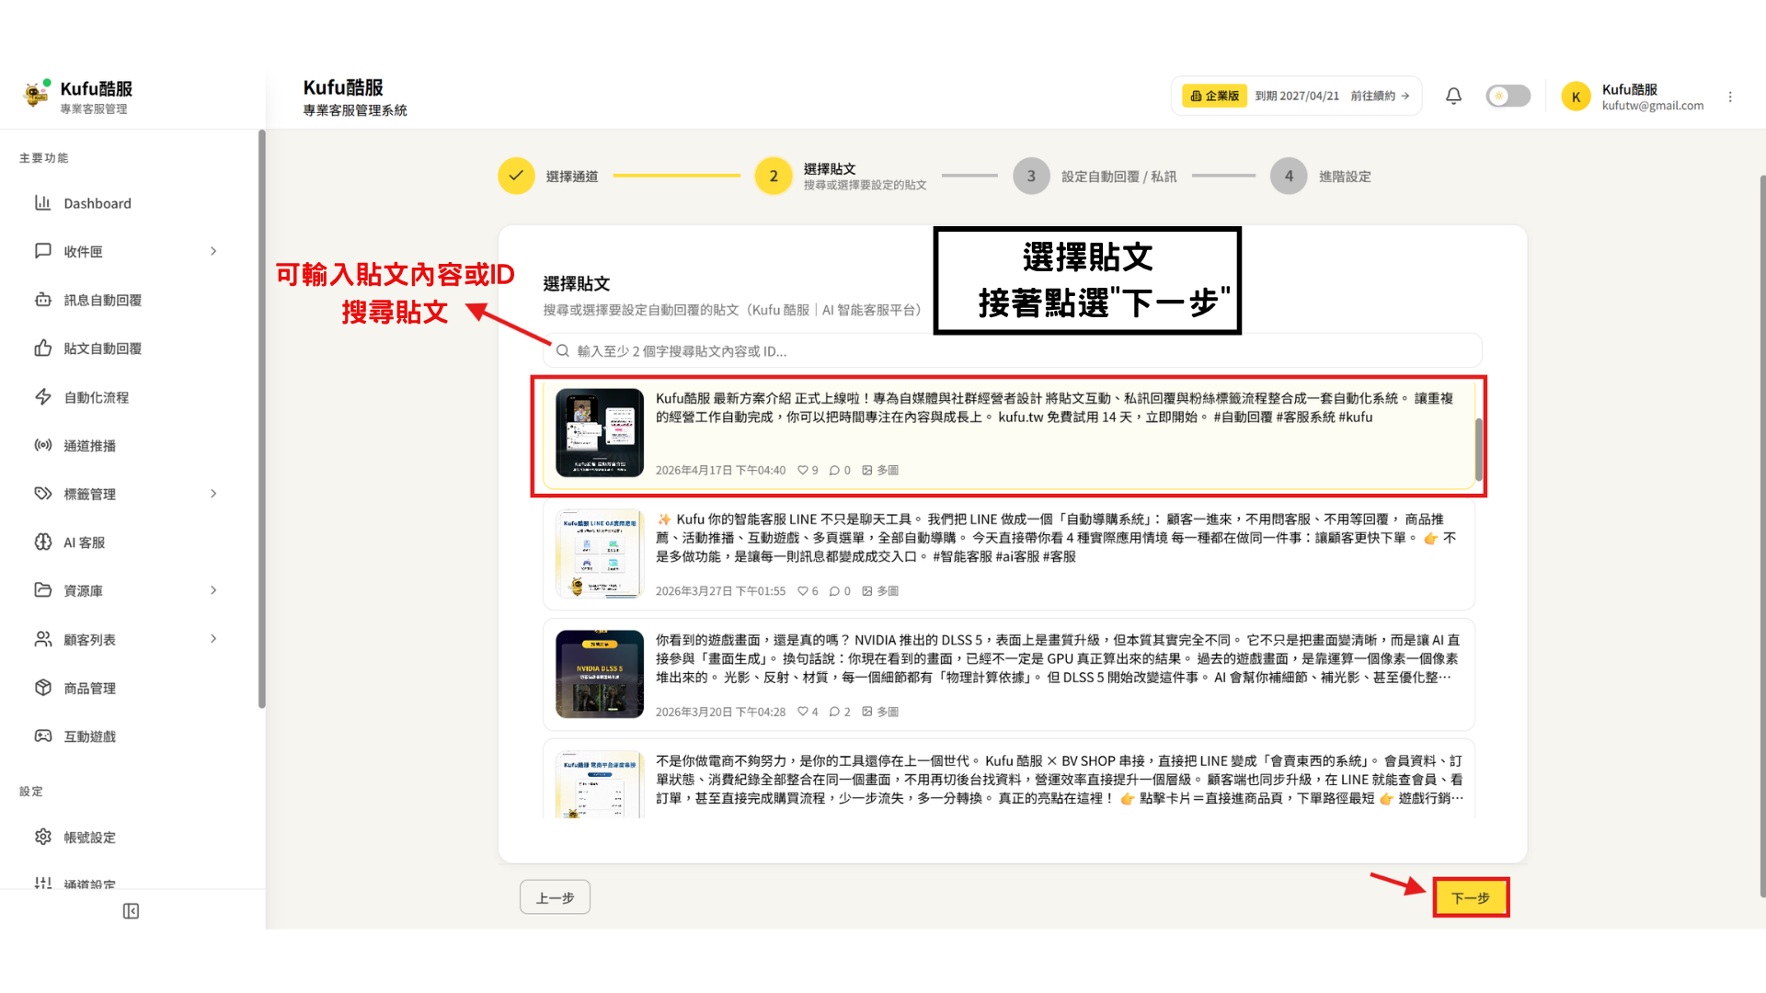Click the 貼文自動回覆 thumbs-up icon
This screenshot has height=993, width=1766.
click(42, 348)
